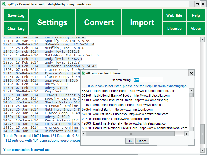Click bank list scroll up arrow
207x155 pixels.
pyautogui.click(x=191, y=91)
